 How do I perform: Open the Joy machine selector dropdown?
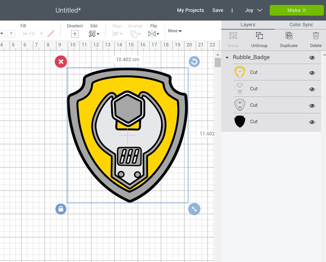(253, 10)
